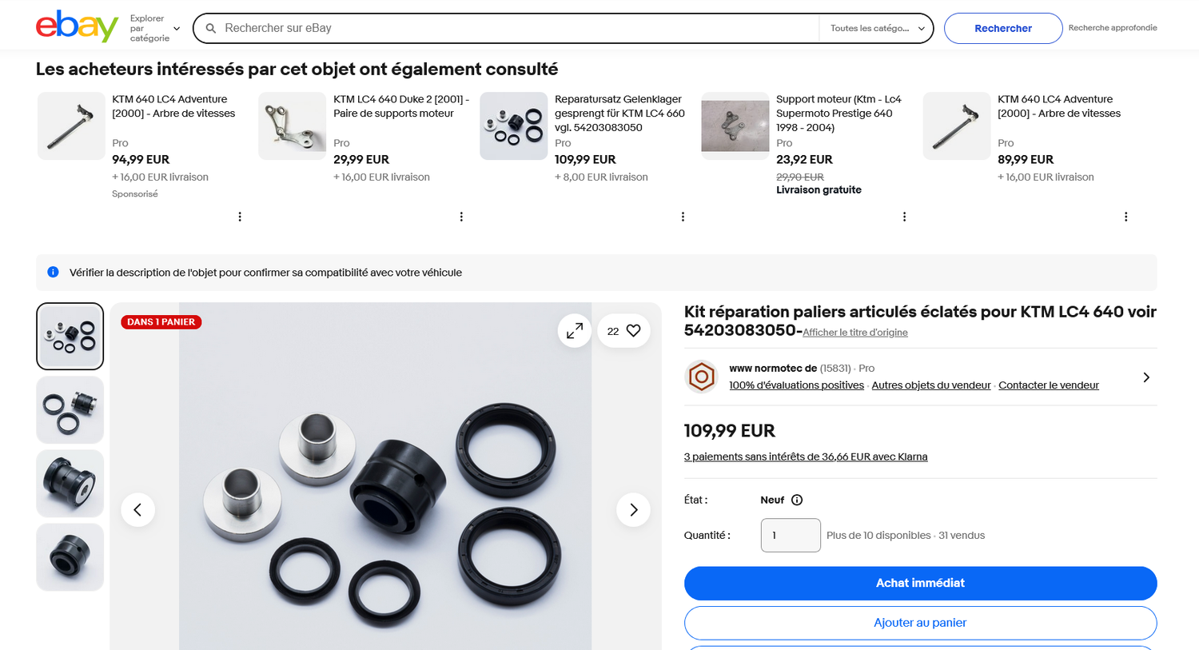1199x650 pixels.
Task: Open Toutes les catégories dropdown
Action: tap(876, 28)
